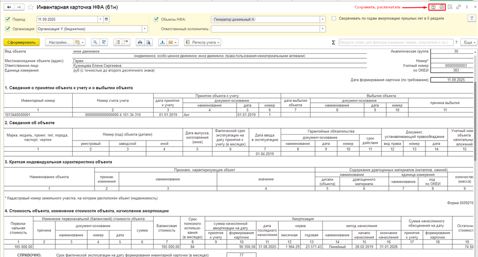Open the Настройки... button
The height and width of the screenshot is (257, 478).
[59, 42]
